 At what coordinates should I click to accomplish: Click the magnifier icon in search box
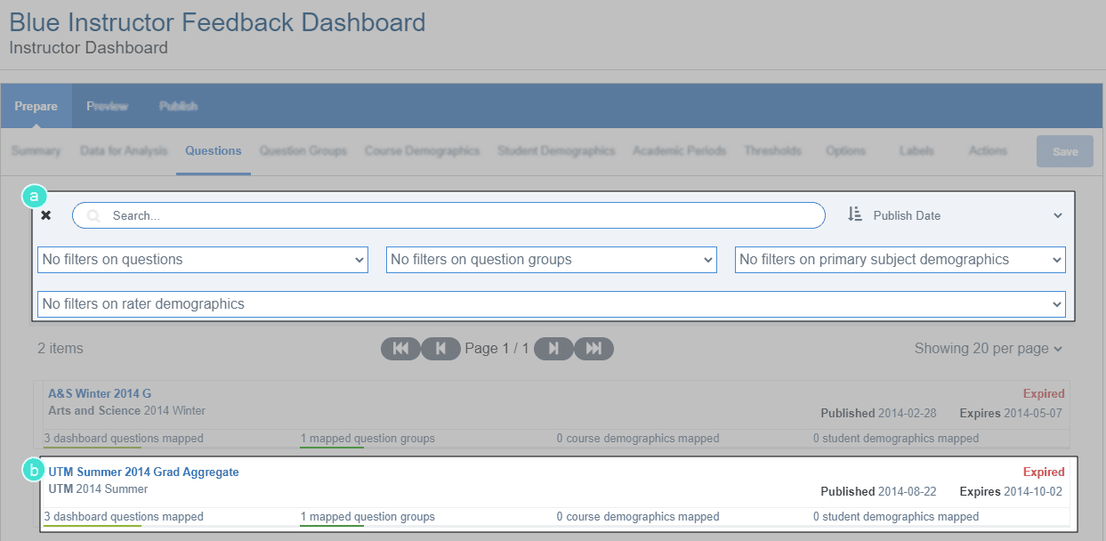pos(93,215)
